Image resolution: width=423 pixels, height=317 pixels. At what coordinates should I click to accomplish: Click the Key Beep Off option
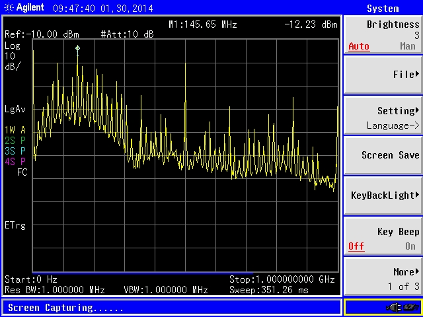[x=356, y=246]
